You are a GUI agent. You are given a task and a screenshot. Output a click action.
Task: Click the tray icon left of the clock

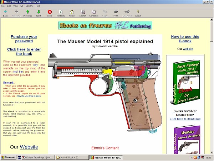pos(203,157)
